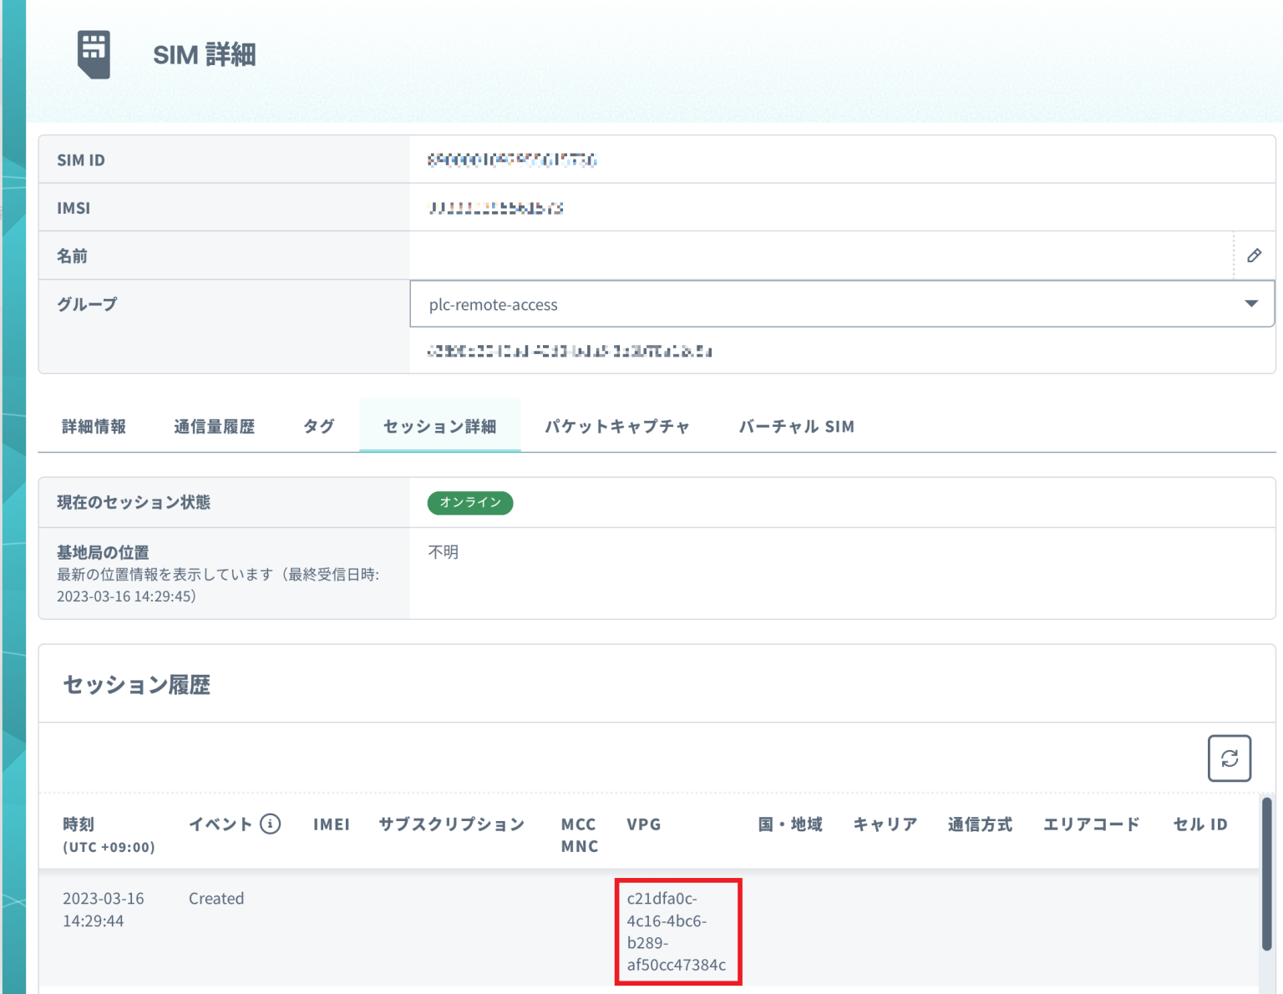Click the session table vertical scrollbar
Viewport: 1283px width, 994px height.
point(1266,873)
